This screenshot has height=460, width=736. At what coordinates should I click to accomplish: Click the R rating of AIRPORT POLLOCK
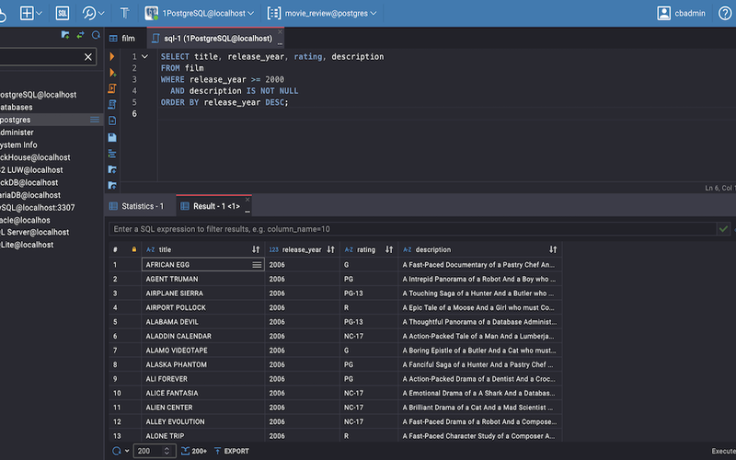click(369, 307)
